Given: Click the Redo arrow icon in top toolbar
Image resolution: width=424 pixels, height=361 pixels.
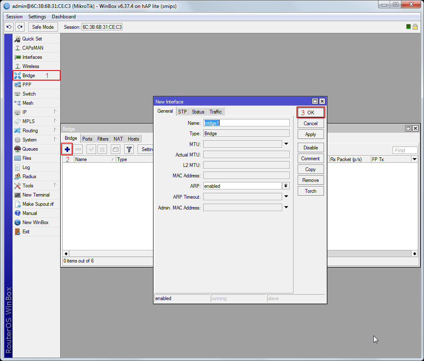Looking at the screenshot, I should click(20, 27).
